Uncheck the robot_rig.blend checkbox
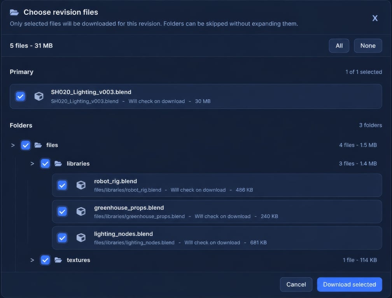392x298 pixels. coord(62,185)
